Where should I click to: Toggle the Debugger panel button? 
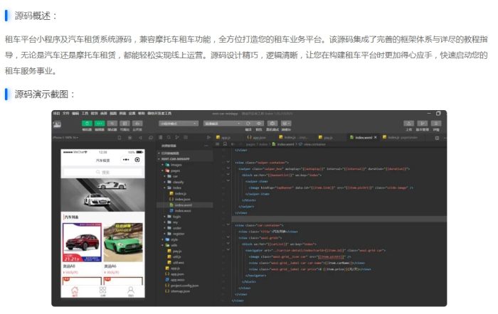pos(110,123)
